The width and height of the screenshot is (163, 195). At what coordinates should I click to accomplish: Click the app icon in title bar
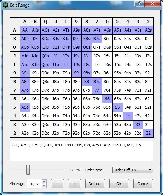(5, 5)
